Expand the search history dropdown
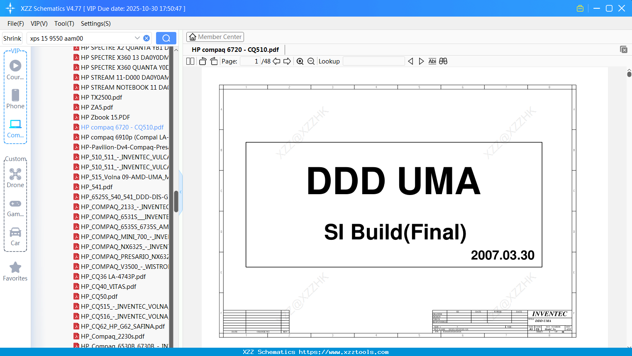The width and height of the screenshot is (632, 356). pyautogui.click(x=137, y=38)
